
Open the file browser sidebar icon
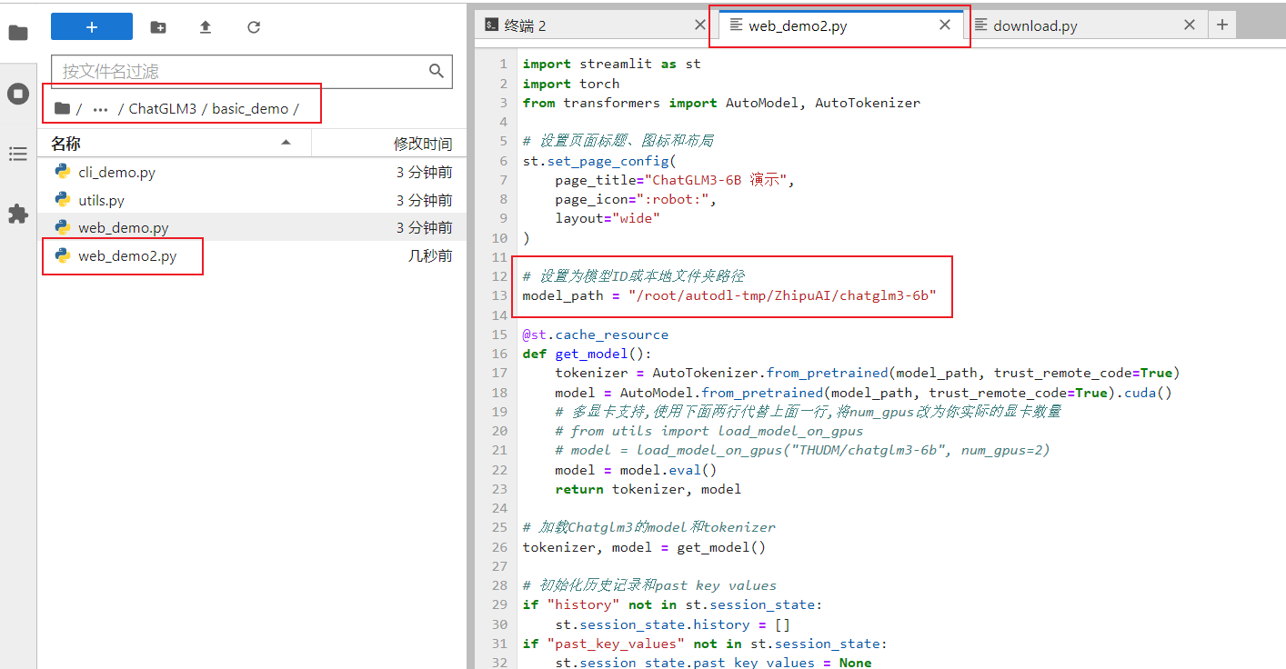pos(18,34)
